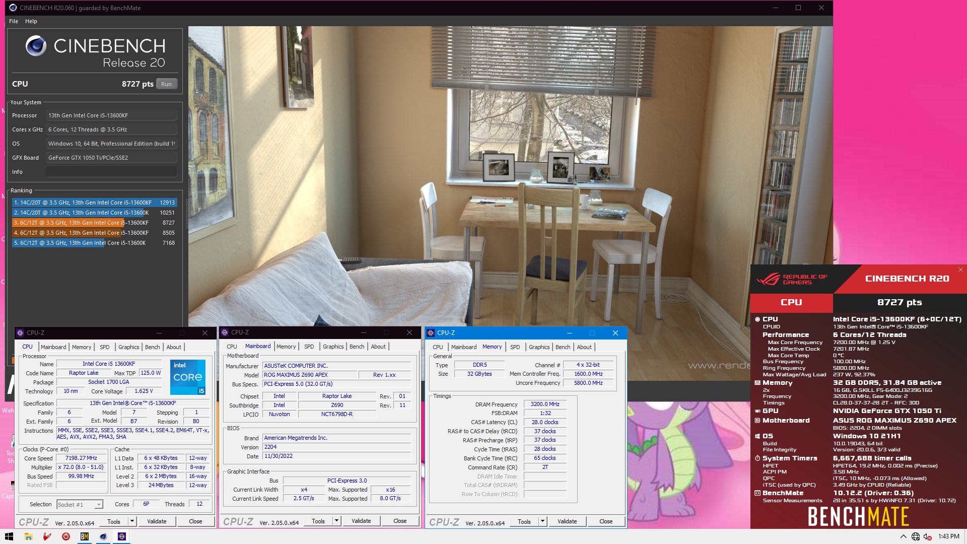Click the GPU icon in BenchMate panel
The width and height of the screenshot is (967, 544).
(757, 411)
